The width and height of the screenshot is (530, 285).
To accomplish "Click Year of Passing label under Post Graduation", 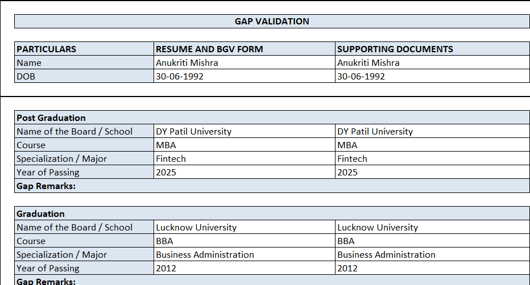I will pyautogui.click(x=84, y=173).
